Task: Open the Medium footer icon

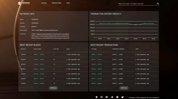Action: click(x=107, y=97)
